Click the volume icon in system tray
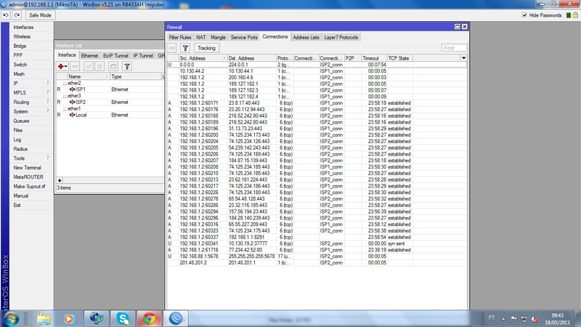 [534, 319]
